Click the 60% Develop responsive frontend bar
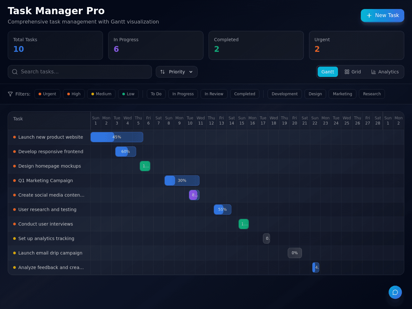 126,152
